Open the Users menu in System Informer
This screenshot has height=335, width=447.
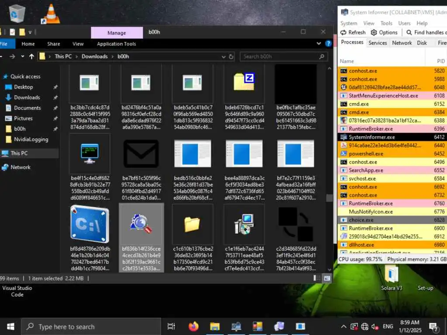coord(404,23)
